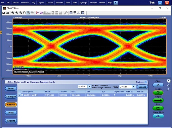Click the red vertical cursors icon
The width and height of the screenshot is (172, 128).
click(x=37, y=13)
